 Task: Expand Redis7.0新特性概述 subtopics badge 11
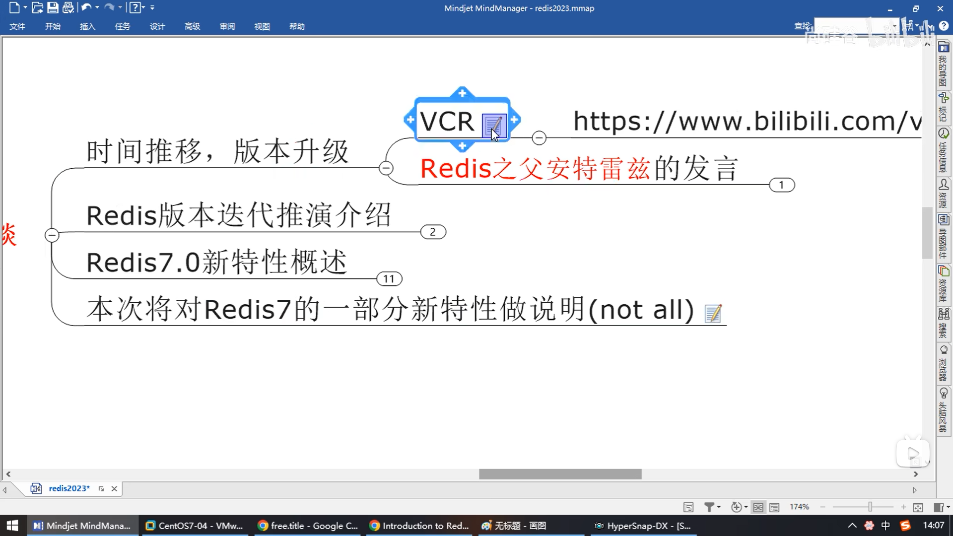pos(389,279)
